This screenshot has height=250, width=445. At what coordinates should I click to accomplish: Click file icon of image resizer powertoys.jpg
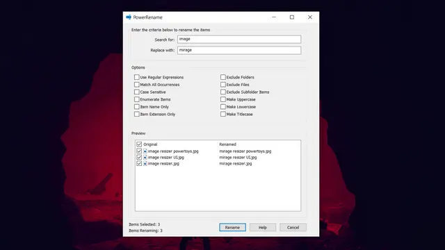pos(145,151)
